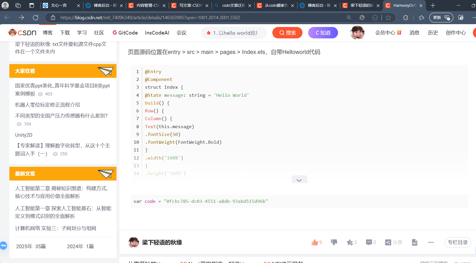Image resolution: width=476 pixels, height=263 pixels.
Task: Open article 国家优青ppt美化 in sidebar
Action: click(63, 89)
